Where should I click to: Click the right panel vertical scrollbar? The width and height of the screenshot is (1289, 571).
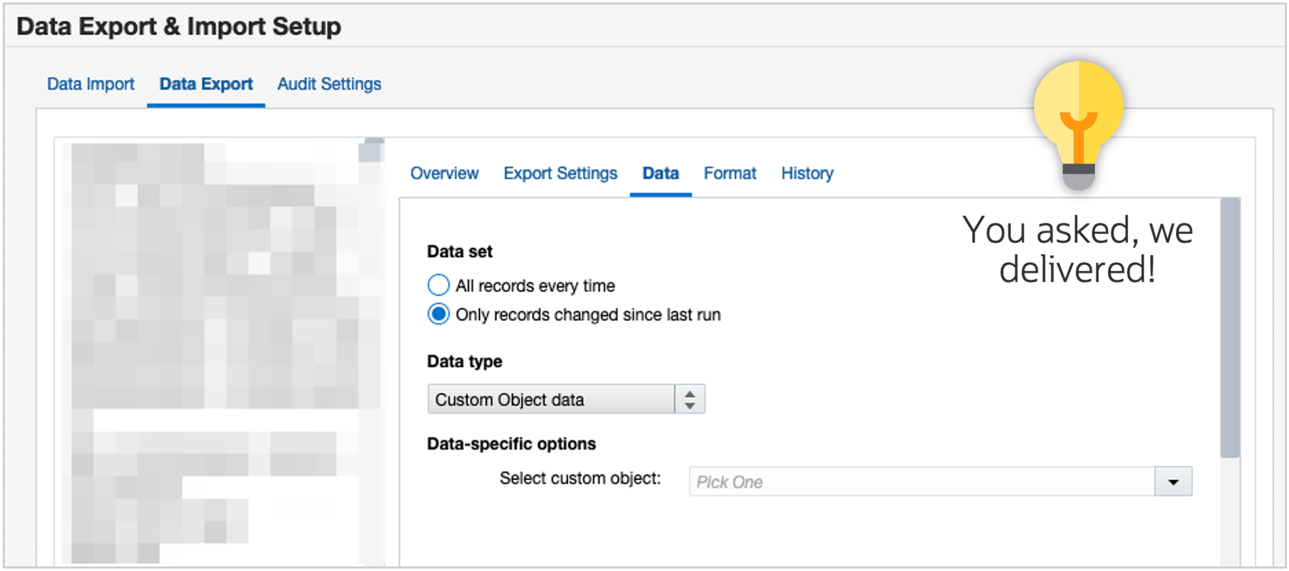click(1230, 328)
